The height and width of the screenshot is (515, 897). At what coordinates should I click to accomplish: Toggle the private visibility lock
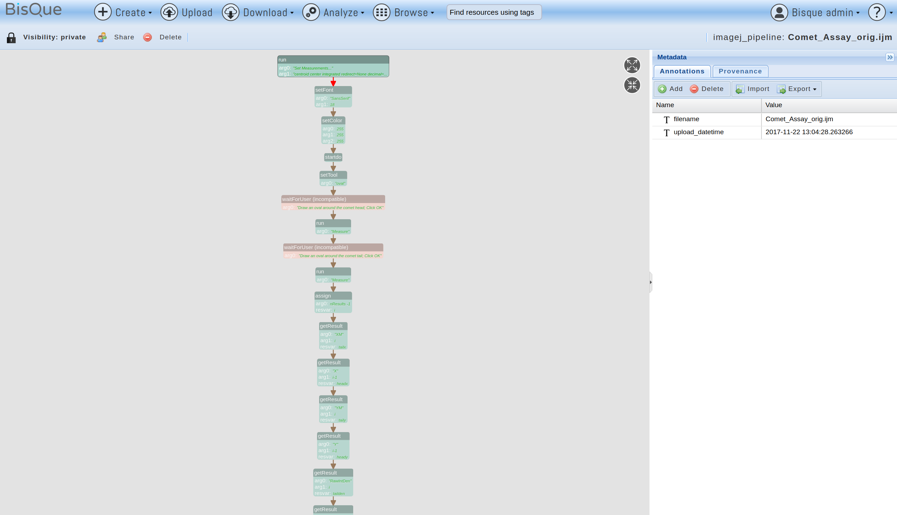click(11, 38)
